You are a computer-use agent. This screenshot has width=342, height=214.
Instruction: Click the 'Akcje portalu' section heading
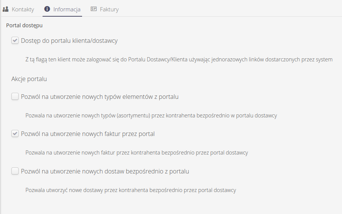pos(29,79)
